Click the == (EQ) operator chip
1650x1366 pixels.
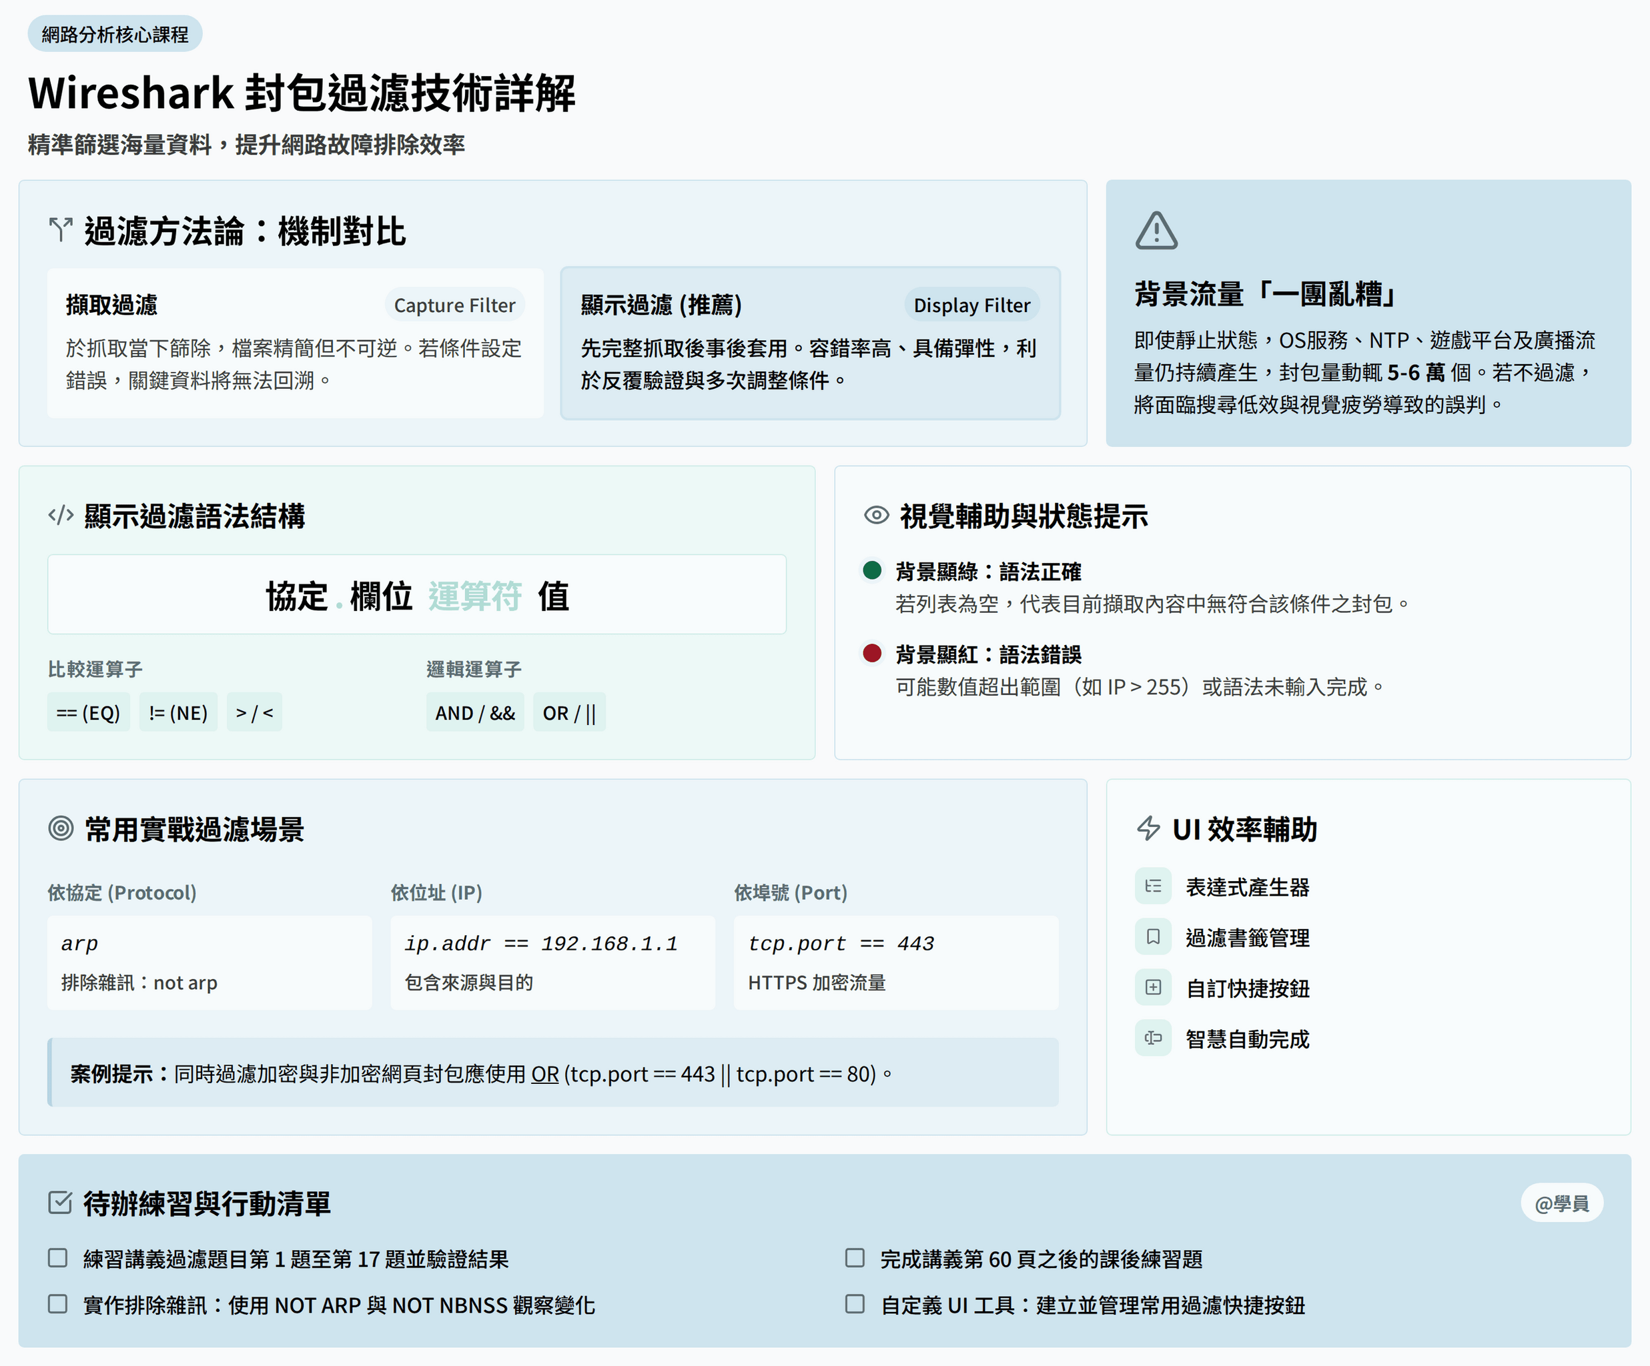click(x=88, y=712)
